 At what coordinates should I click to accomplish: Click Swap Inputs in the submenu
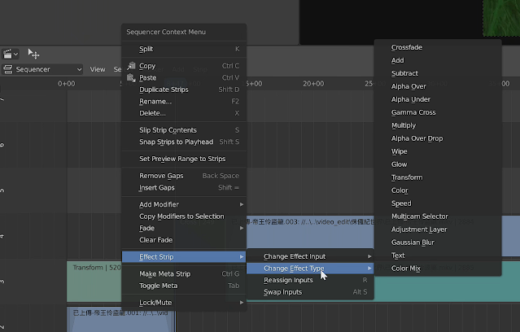[x=282, y=292]
